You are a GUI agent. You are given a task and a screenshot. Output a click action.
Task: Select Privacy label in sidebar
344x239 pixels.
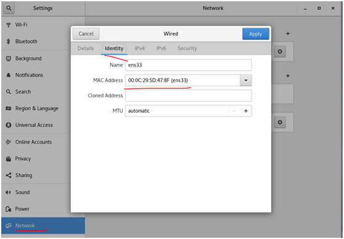pyautogui.click(x=23, y=159)
